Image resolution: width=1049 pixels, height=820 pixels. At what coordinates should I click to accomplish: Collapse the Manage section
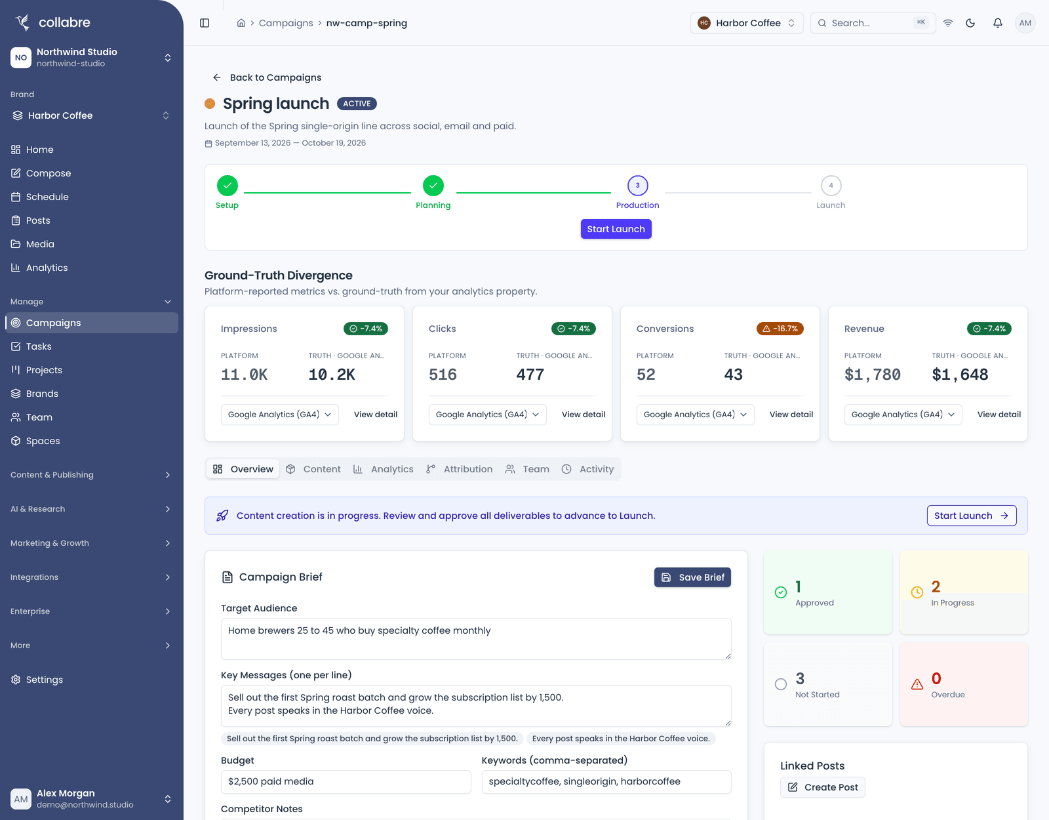coord(92,302)
